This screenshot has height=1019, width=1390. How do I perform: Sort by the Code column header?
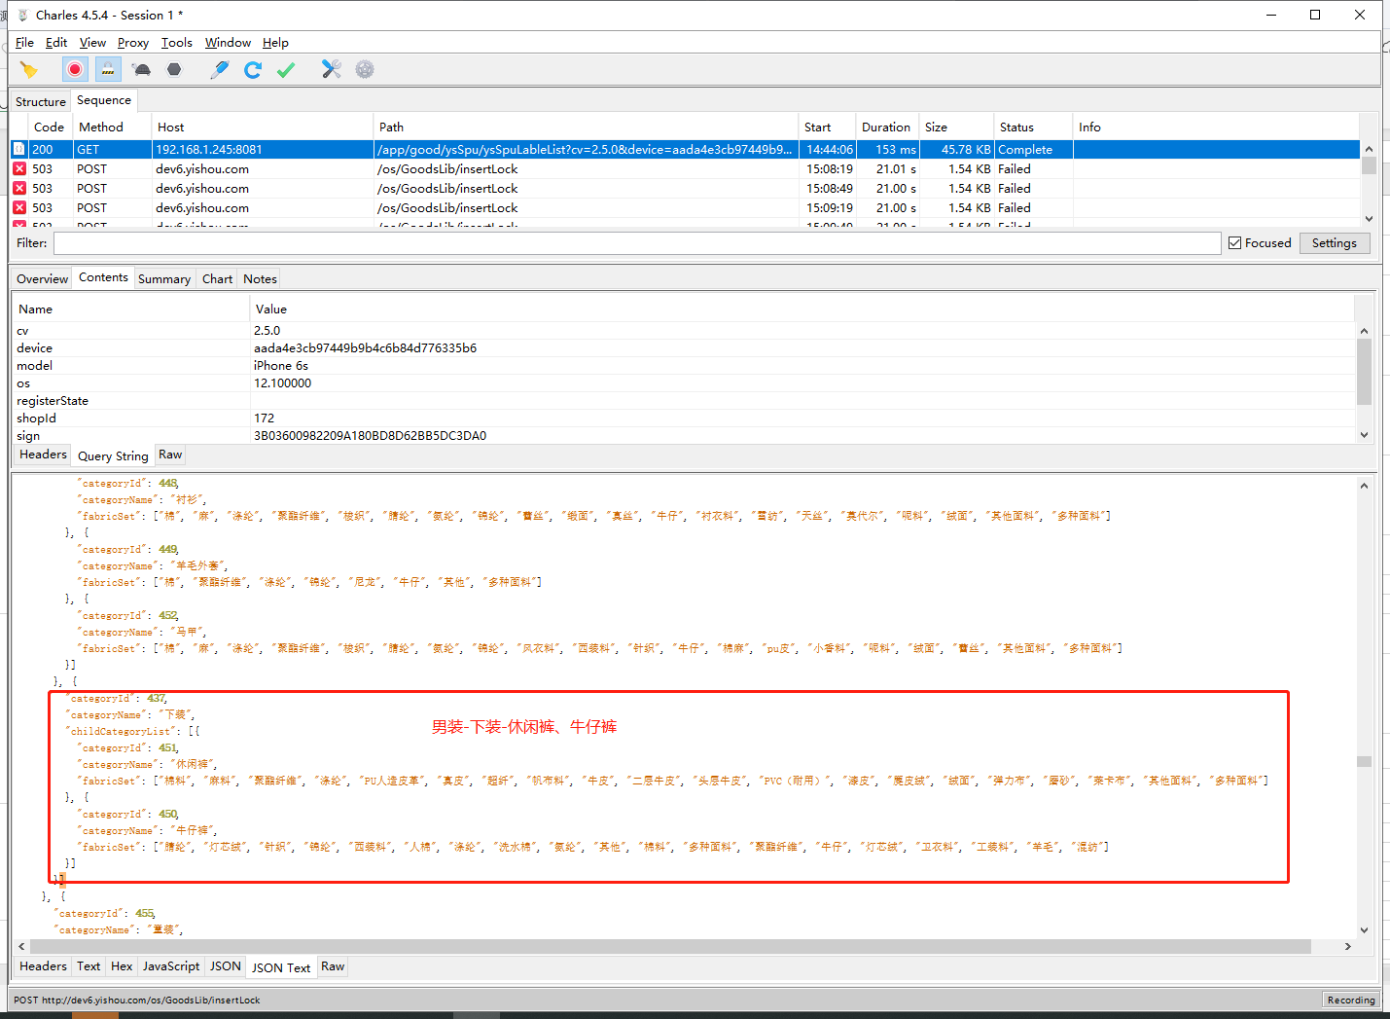click(x=49, y=127)
